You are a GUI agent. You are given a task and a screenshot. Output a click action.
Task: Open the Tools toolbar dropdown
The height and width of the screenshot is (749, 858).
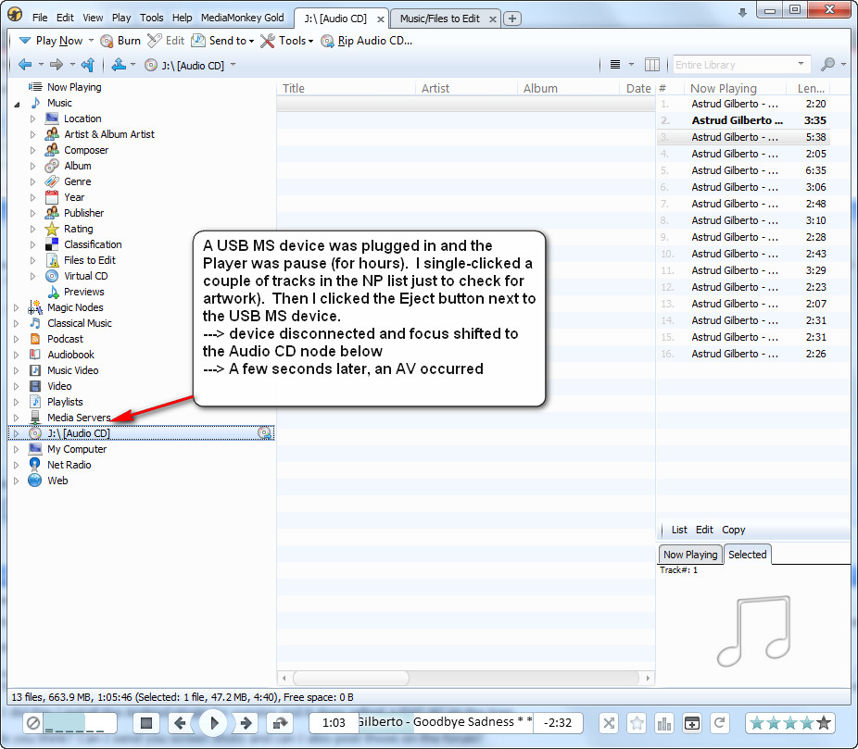[286, 41]
